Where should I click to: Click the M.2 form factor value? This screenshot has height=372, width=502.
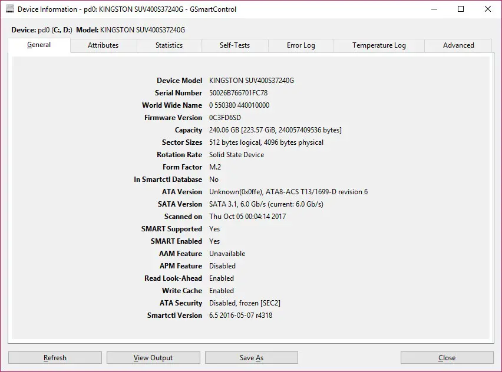tap(215, 167)
